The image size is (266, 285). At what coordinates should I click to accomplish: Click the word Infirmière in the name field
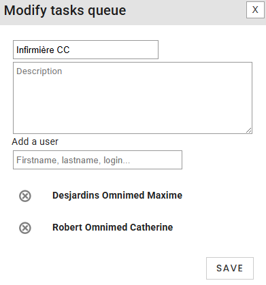pyautogui.click(x=35, y=50)
